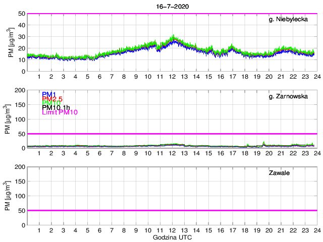Click the magenta line atop the Niebylecka plot
323x242 pixels.
[172, 14]
